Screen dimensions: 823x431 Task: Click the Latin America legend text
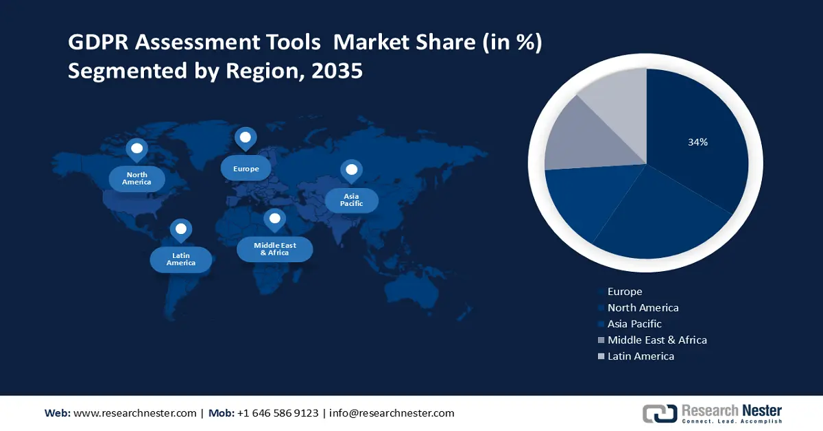pos(641,356)
